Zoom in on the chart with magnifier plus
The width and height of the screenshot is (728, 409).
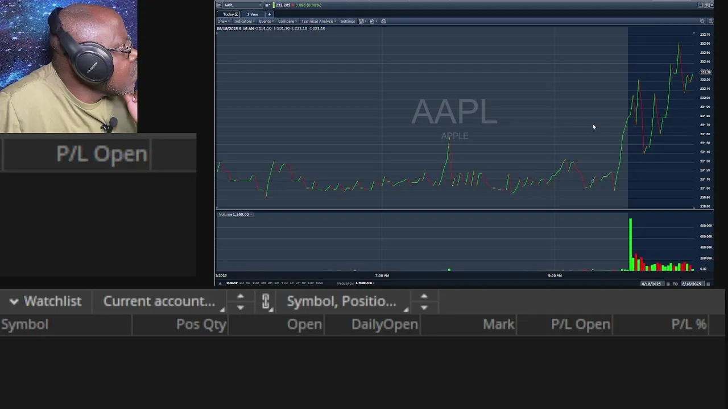(x=702, y=21)
